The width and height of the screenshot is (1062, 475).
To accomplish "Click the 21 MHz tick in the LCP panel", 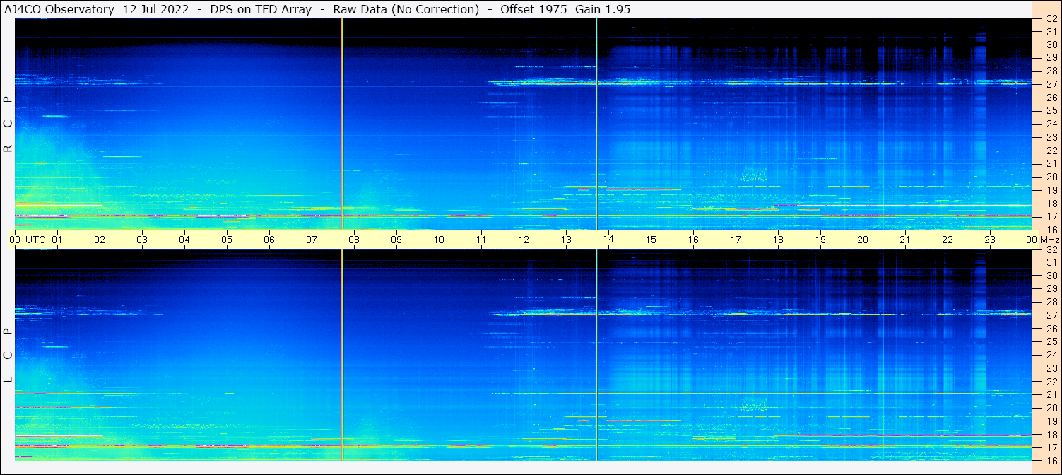I will 1051,394.
